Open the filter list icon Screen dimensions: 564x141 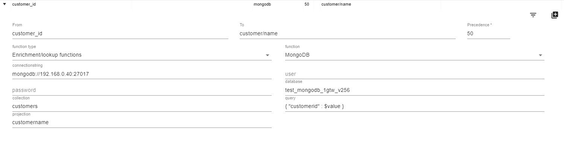(533, 15)
